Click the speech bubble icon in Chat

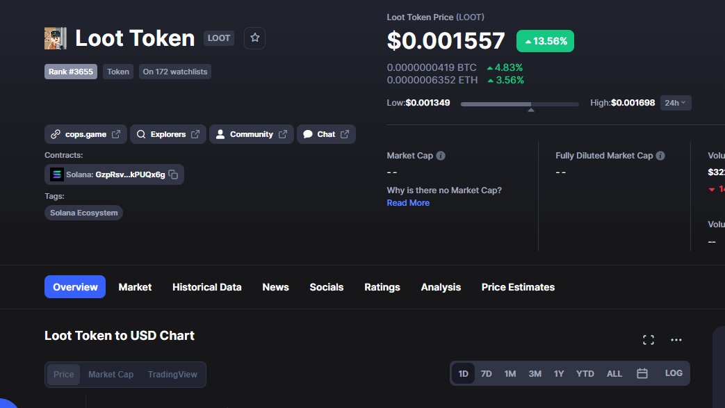pyautogui.click(x=308, y=134)
